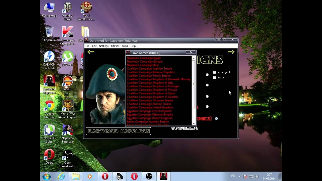322x181 pixels.
Task: Click the network icon in system tray
Action: click(251, 176)
